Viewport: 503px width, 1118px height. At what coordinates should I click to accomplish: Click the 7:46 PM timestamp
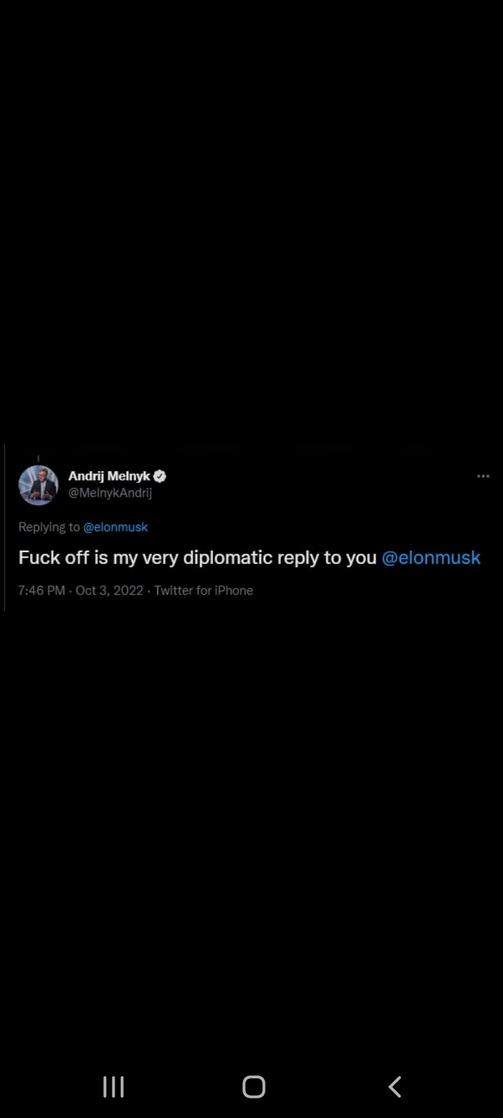[x=41, y=590]
